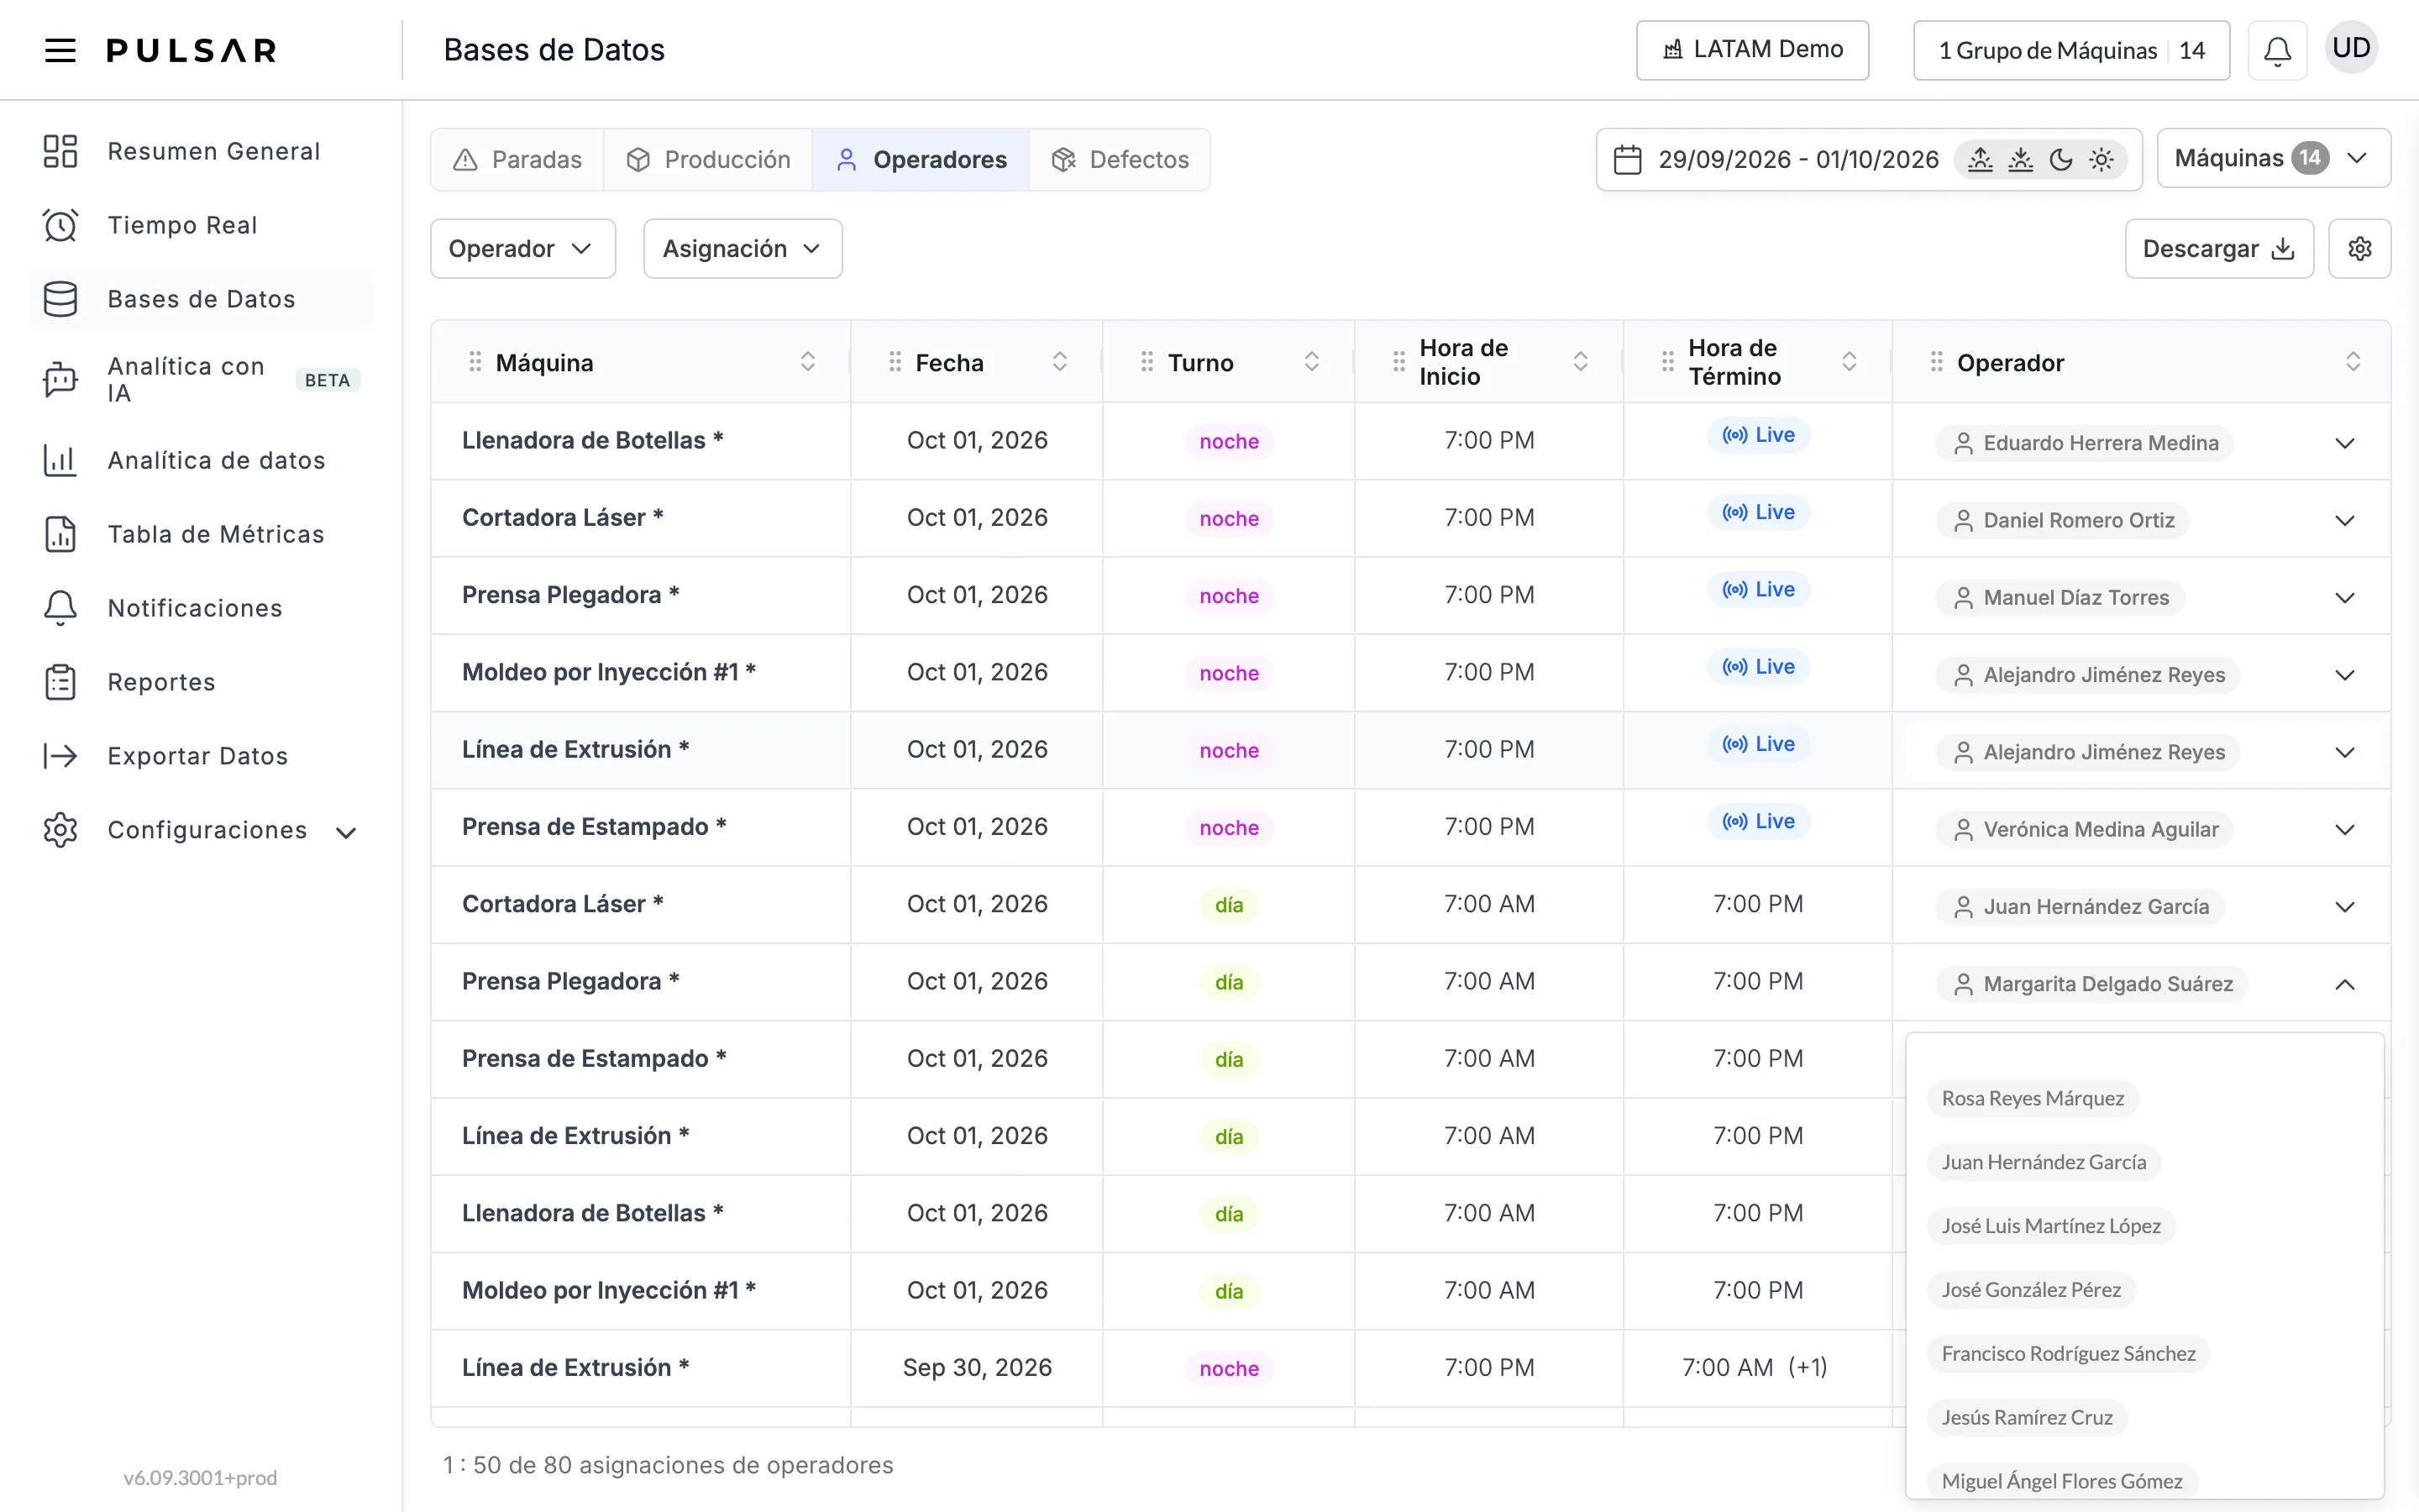Screen dimensions: 2419x1512
Task: Go to Analítica con IA
Action: pos(200,379)
